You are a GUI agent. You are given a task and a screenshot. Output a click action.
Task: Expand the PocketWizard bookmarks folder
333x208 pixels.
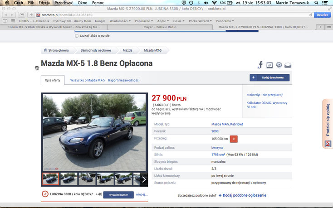tap(200, 21)
